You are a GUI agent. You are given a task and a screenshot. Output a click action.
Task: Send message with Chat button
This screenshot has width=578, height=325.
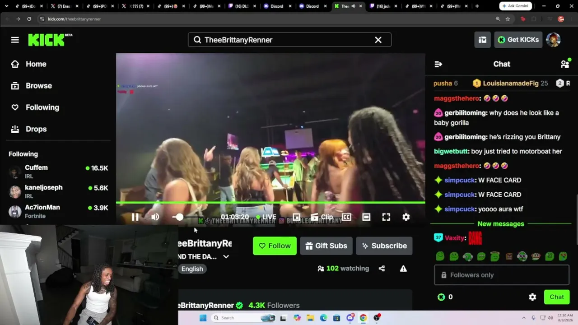pyautogui.click(x=556, y=297)
